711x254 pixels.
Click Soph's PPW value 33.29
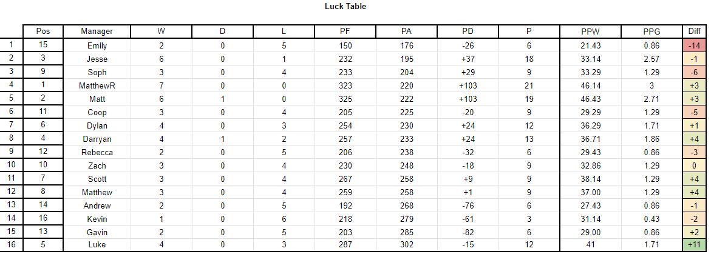[x=590, y=72]
